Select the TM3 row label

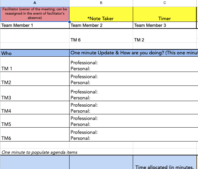pos(35,93)
